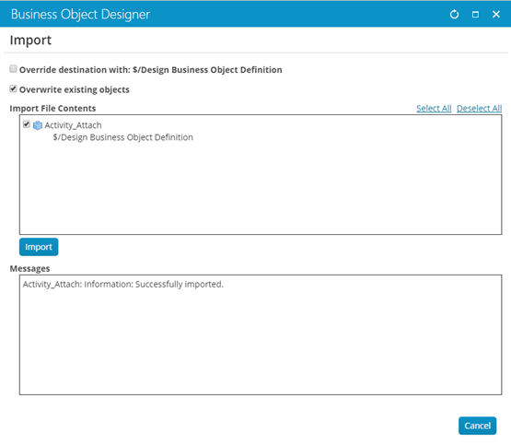This screenshot has width=511, height=445.
Task: Click empty area of Import File Contents list
Action: pyautogui.click(x=261, y=189)
